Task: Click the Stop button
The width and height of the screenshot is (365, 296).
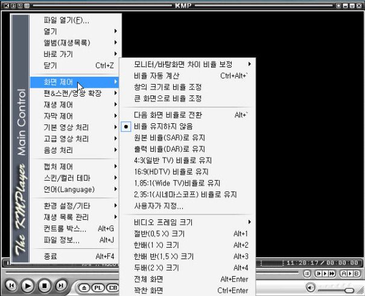Action: (44, 286)
